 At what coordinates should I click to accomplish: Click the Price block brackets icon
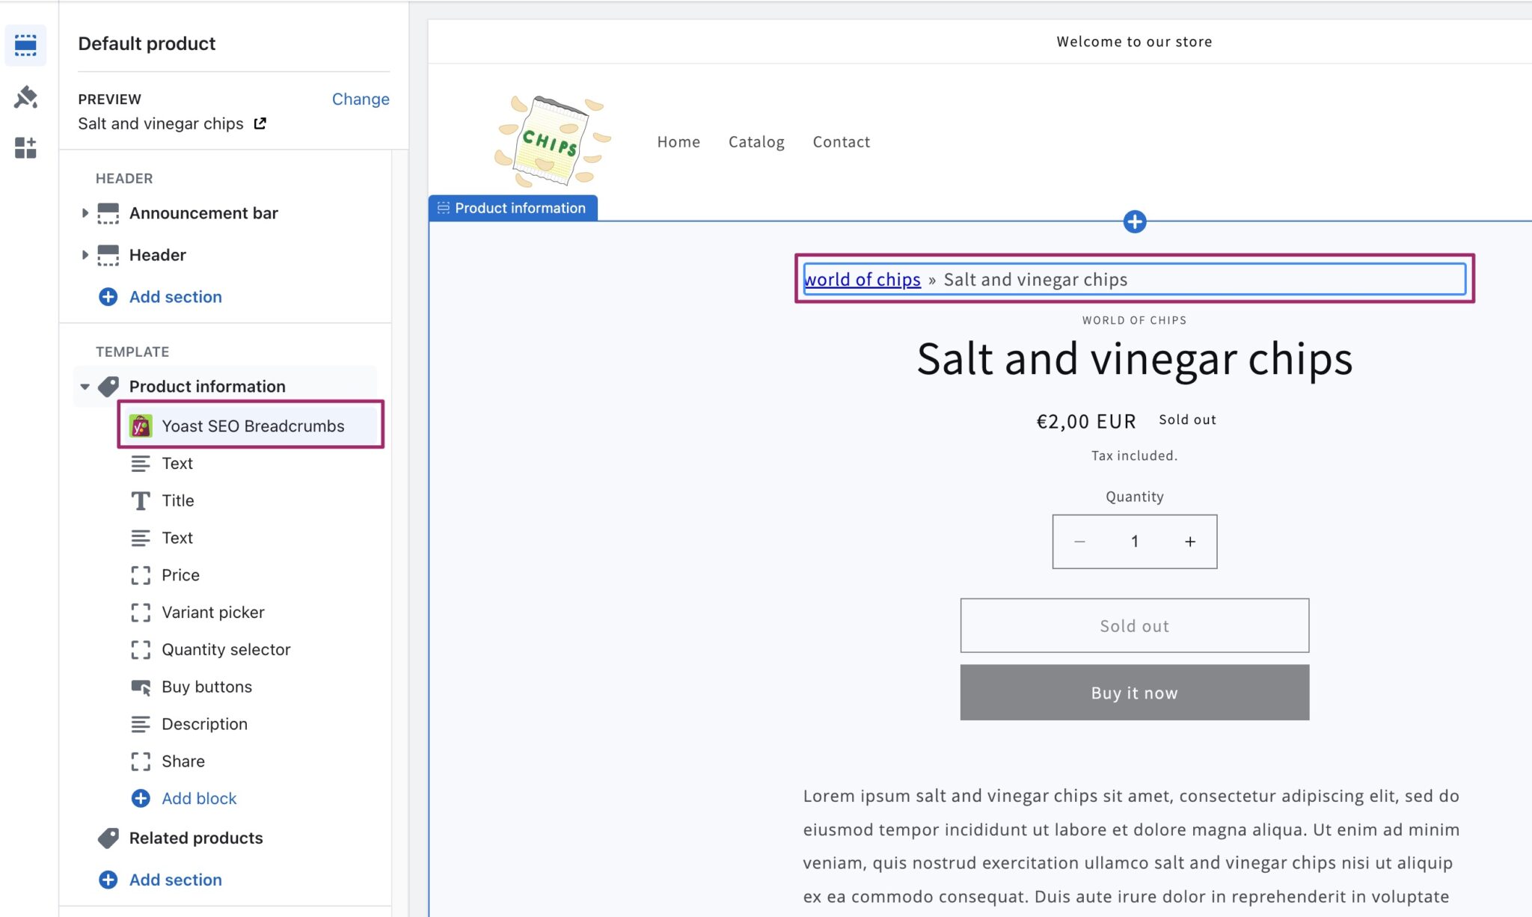[x=141, y=575]
